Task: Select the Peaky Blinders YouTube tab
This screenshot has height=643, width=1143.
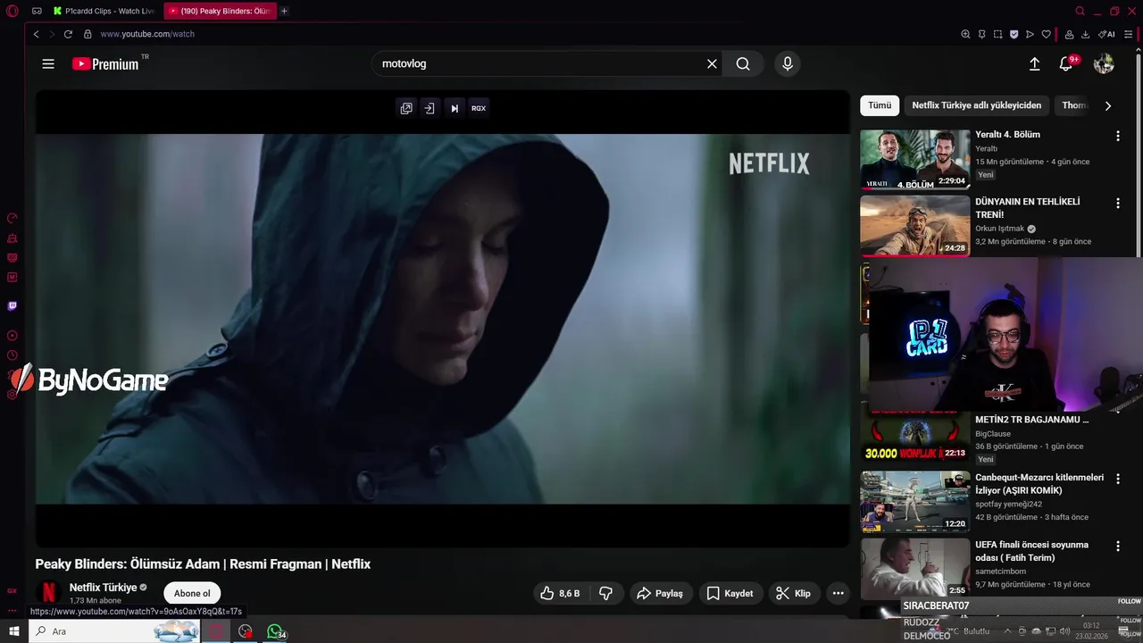Action: 220,11
